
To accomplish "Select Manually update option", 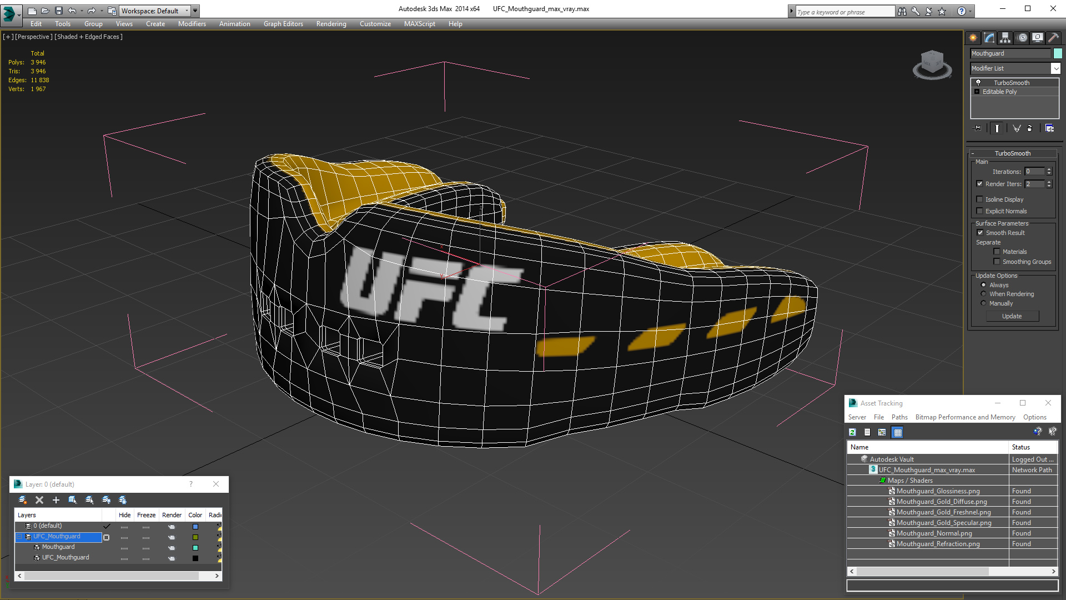I will click(983, 303).
